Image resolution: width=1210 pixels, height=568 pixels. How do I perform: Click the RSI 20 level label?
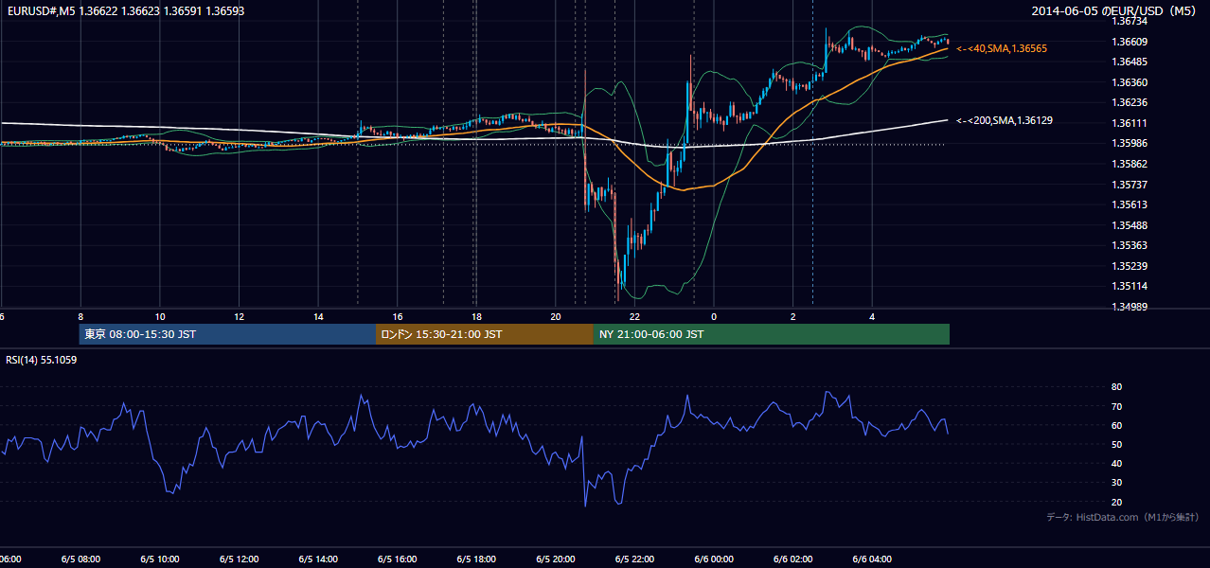1116,502
